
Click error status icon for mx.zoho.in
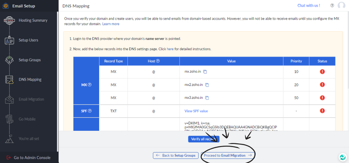[322, 72]
